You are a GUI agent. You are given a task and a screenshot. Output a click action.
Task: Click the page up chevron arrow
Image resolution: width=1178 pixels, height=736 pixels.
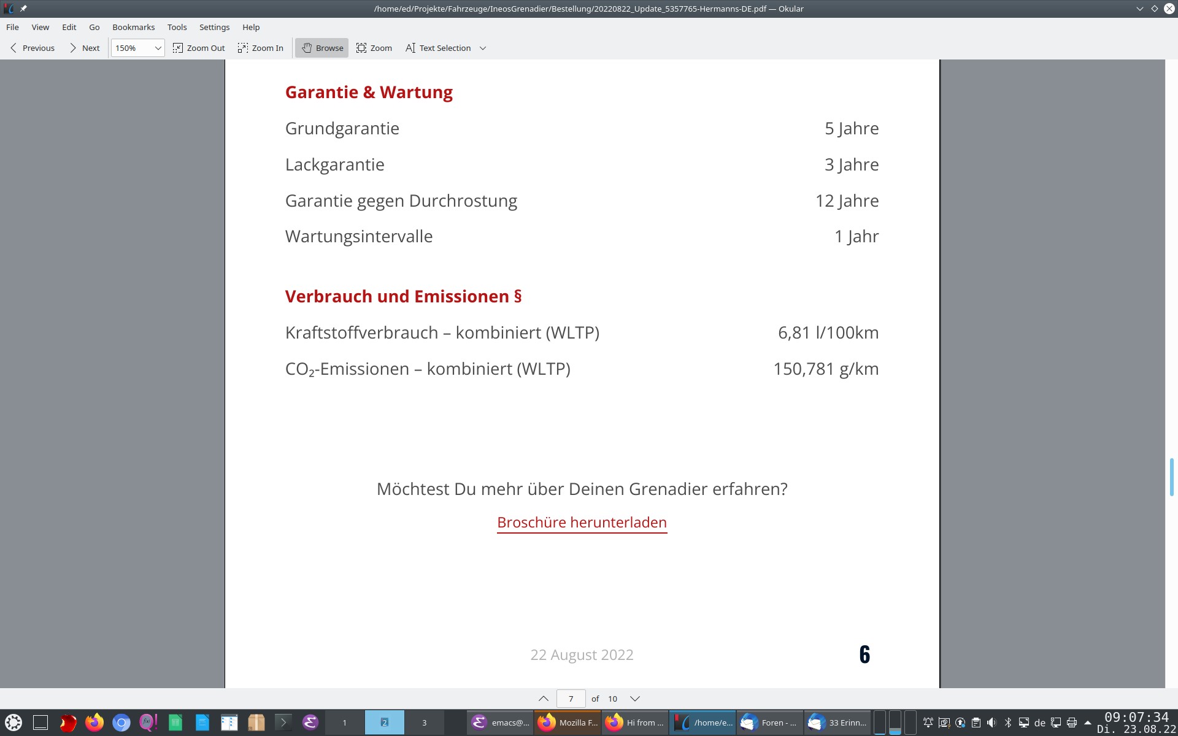coord(544,698)
